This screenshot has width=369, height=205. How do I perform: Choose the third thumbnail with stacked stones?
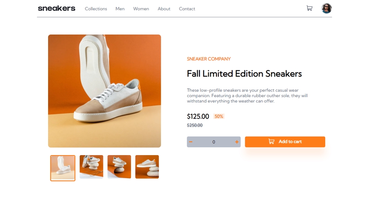click(x=119, y=167)
